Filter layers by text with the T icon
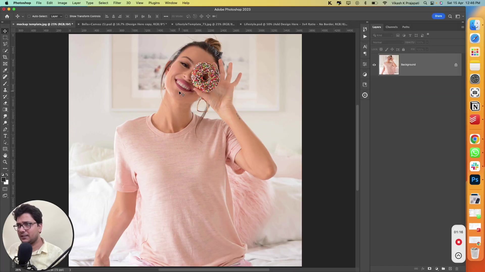The height and width of the screenshot is (272, 485). click(x=410, y=35)
